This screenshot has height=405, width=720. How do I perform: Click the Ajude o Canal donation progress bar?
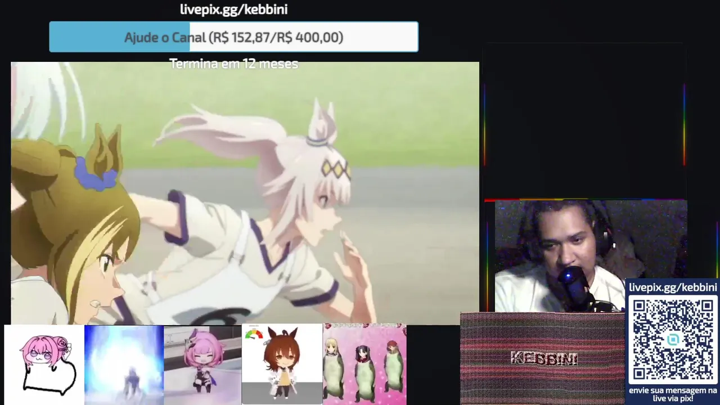[233, 37]
